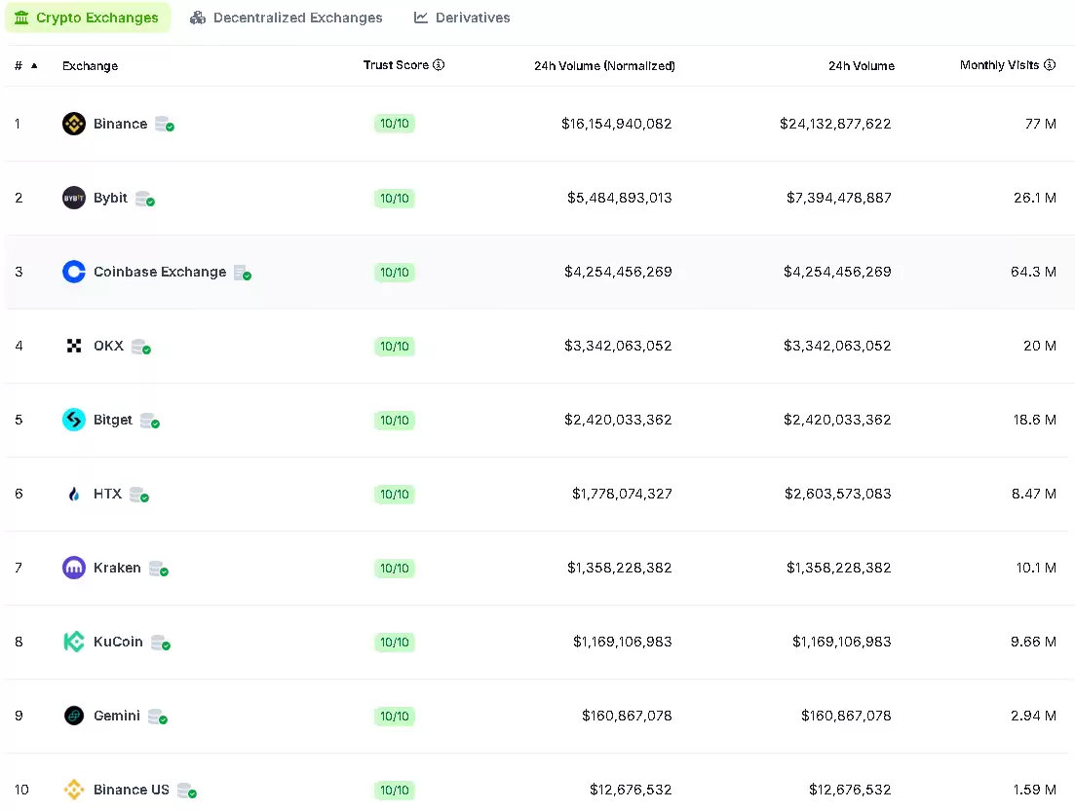1075x810 pixels.
Task: Open the HTX exchange link
Action: (107, 494)
